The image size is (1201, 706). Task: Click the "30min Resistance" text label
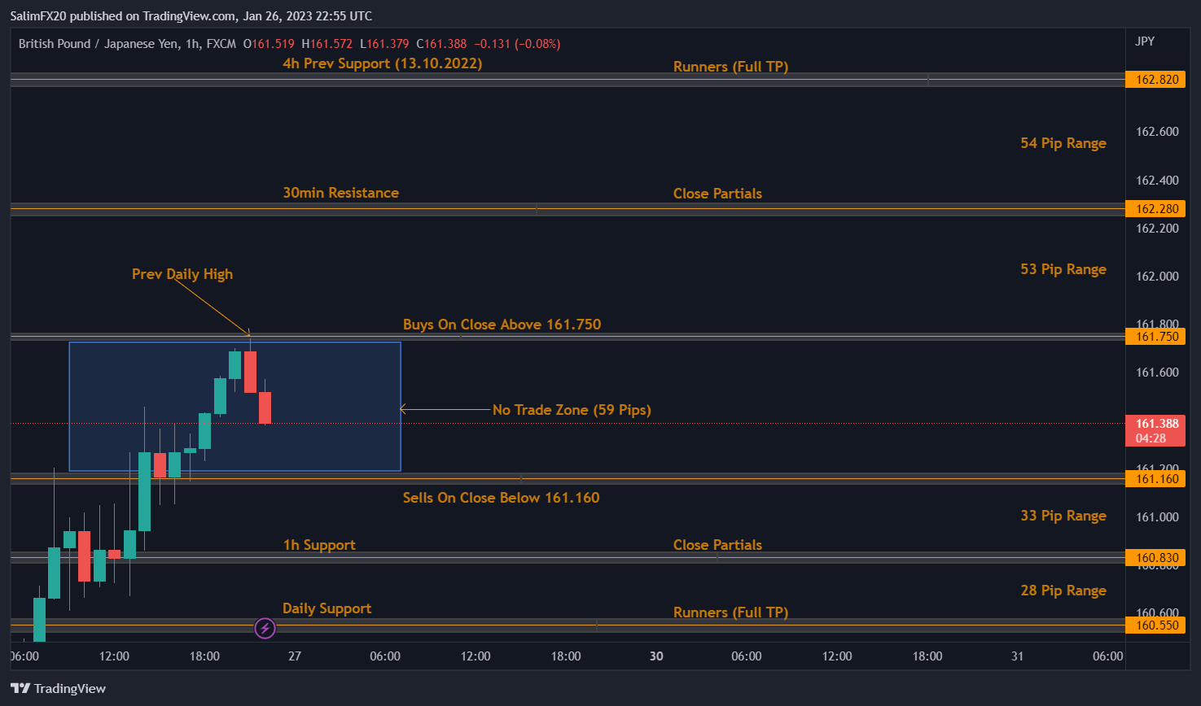pyautogui.click(x=340, y=193)
